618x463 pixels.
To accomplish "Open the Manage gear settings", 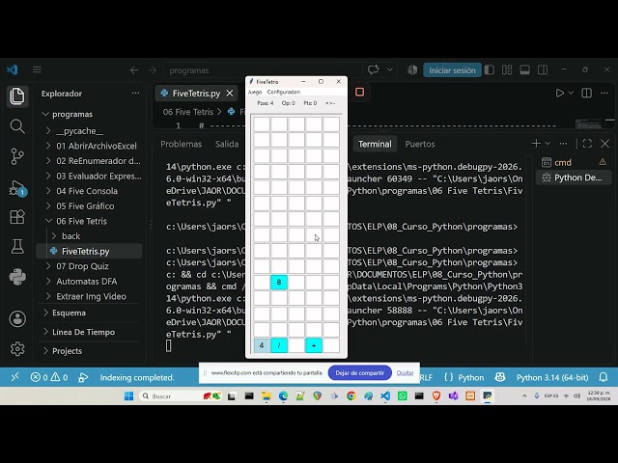I will coord(17,349).
